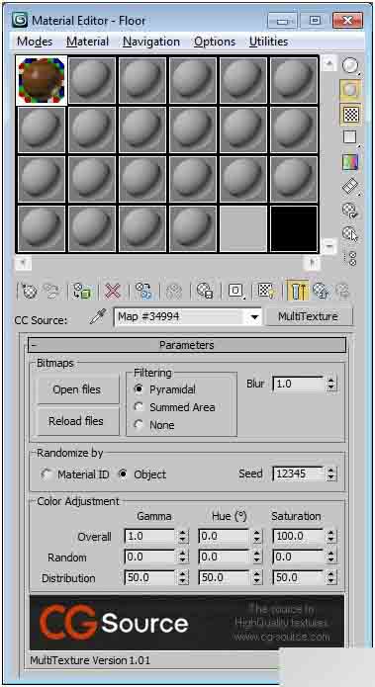Adjust Distribution Hue spinner arrows

click(256, 577)
